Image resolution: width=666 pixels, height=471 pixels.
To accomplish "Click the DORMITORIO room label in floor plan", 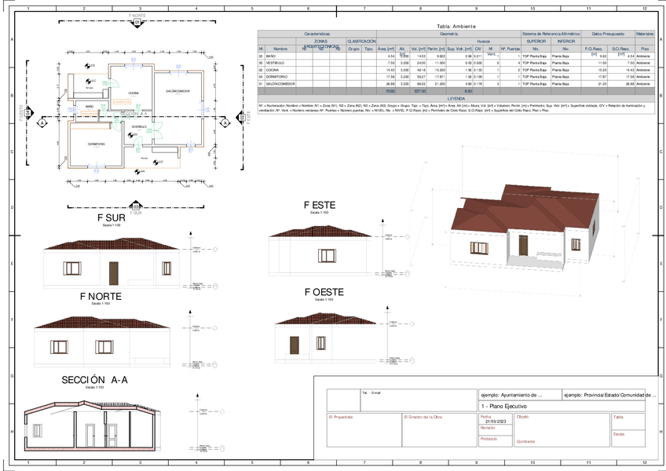I will [x=97, y=144].
